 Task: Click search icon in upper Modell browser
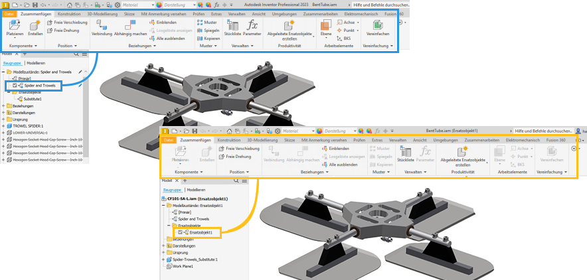tap(76, 54)
